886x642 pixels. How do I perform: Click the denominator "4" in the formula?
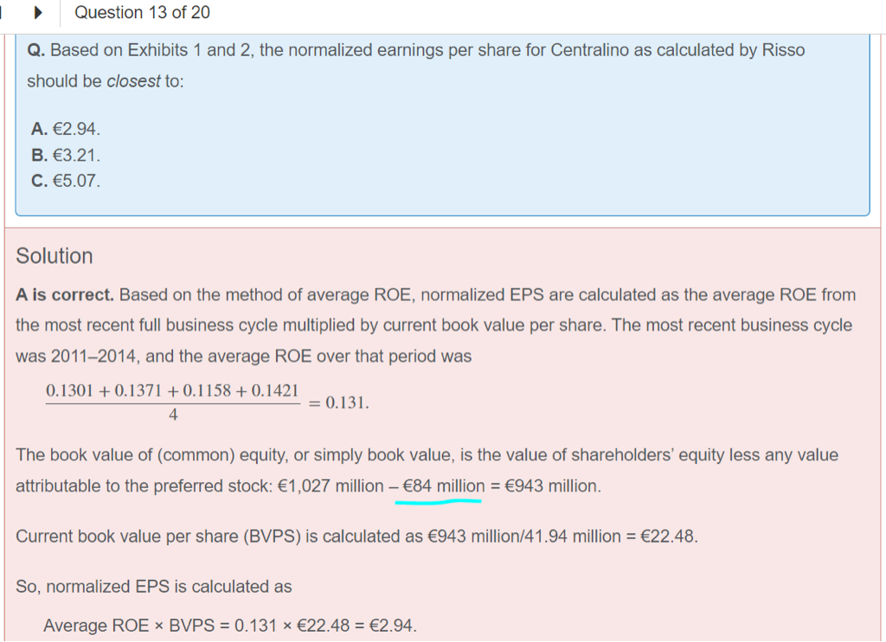coord(173,415)
